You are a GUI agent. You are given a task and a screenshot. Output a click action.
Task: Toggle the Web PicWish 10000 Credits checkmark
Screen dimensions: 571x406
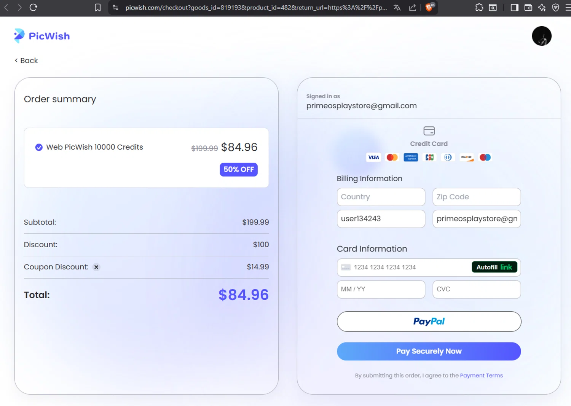(x=39, y=147)
